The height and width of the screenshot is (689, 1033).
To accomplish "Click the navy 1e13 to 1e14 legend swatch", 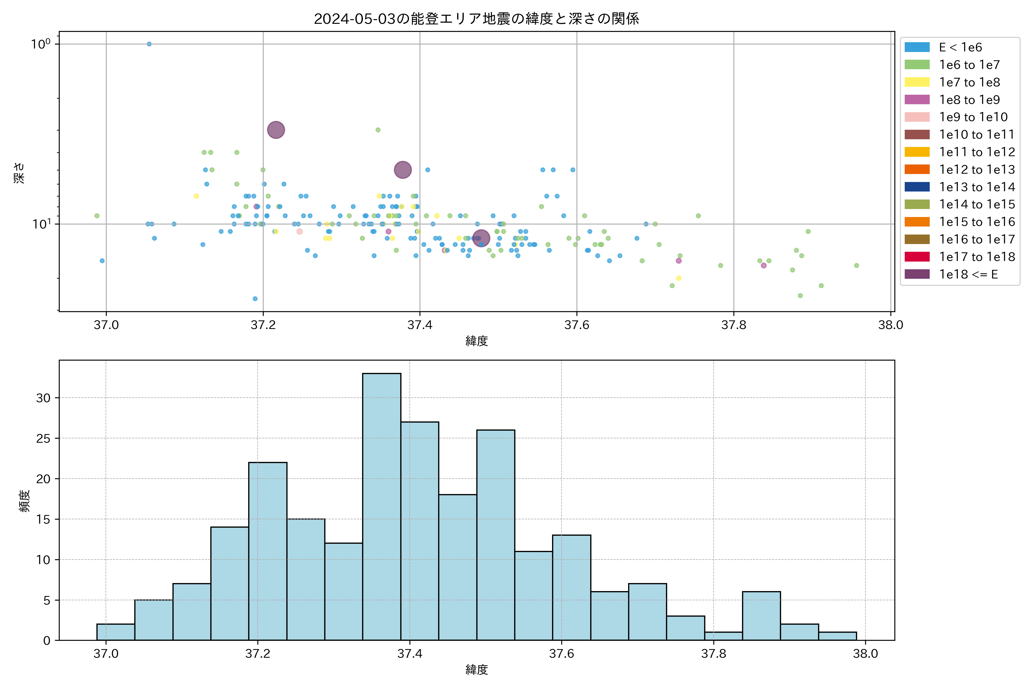I will tap(917, 187).
